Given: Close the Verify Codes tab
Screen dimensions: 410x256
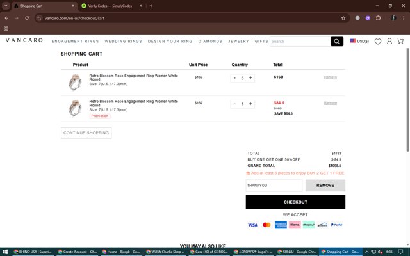Looking at the screenshot, I should click(141, 6).
